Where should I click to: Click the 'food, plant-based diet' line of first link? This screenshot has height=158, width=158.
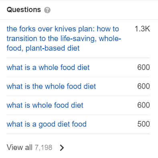point(43,48)
